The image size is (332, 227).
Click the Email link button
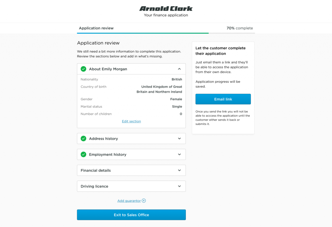(223, 99)
